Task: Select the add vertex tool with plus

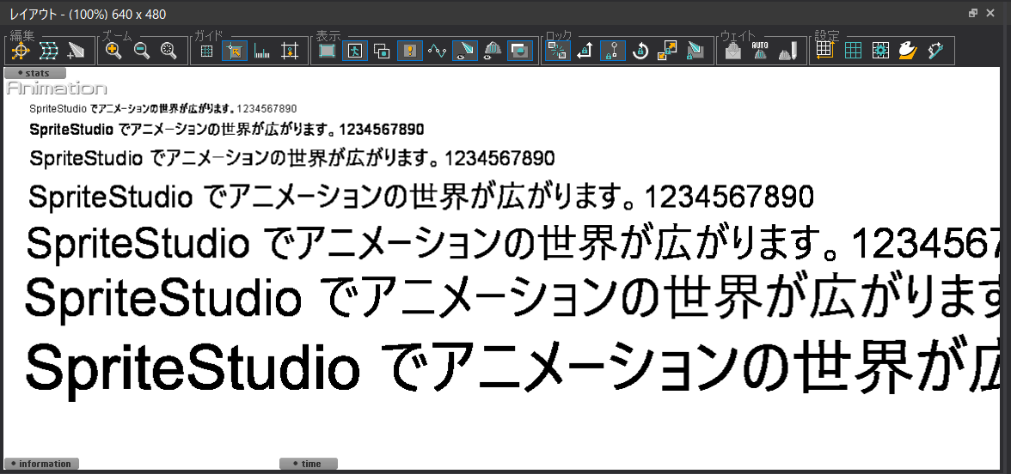Action: tap(76, 51)
